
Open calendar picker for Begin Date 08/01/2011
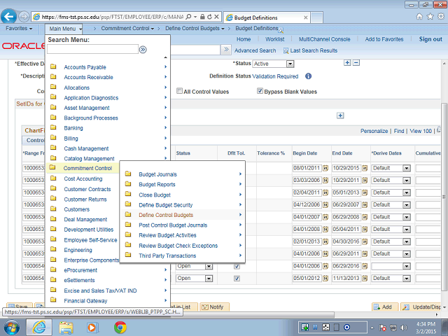tap(325, 168)
